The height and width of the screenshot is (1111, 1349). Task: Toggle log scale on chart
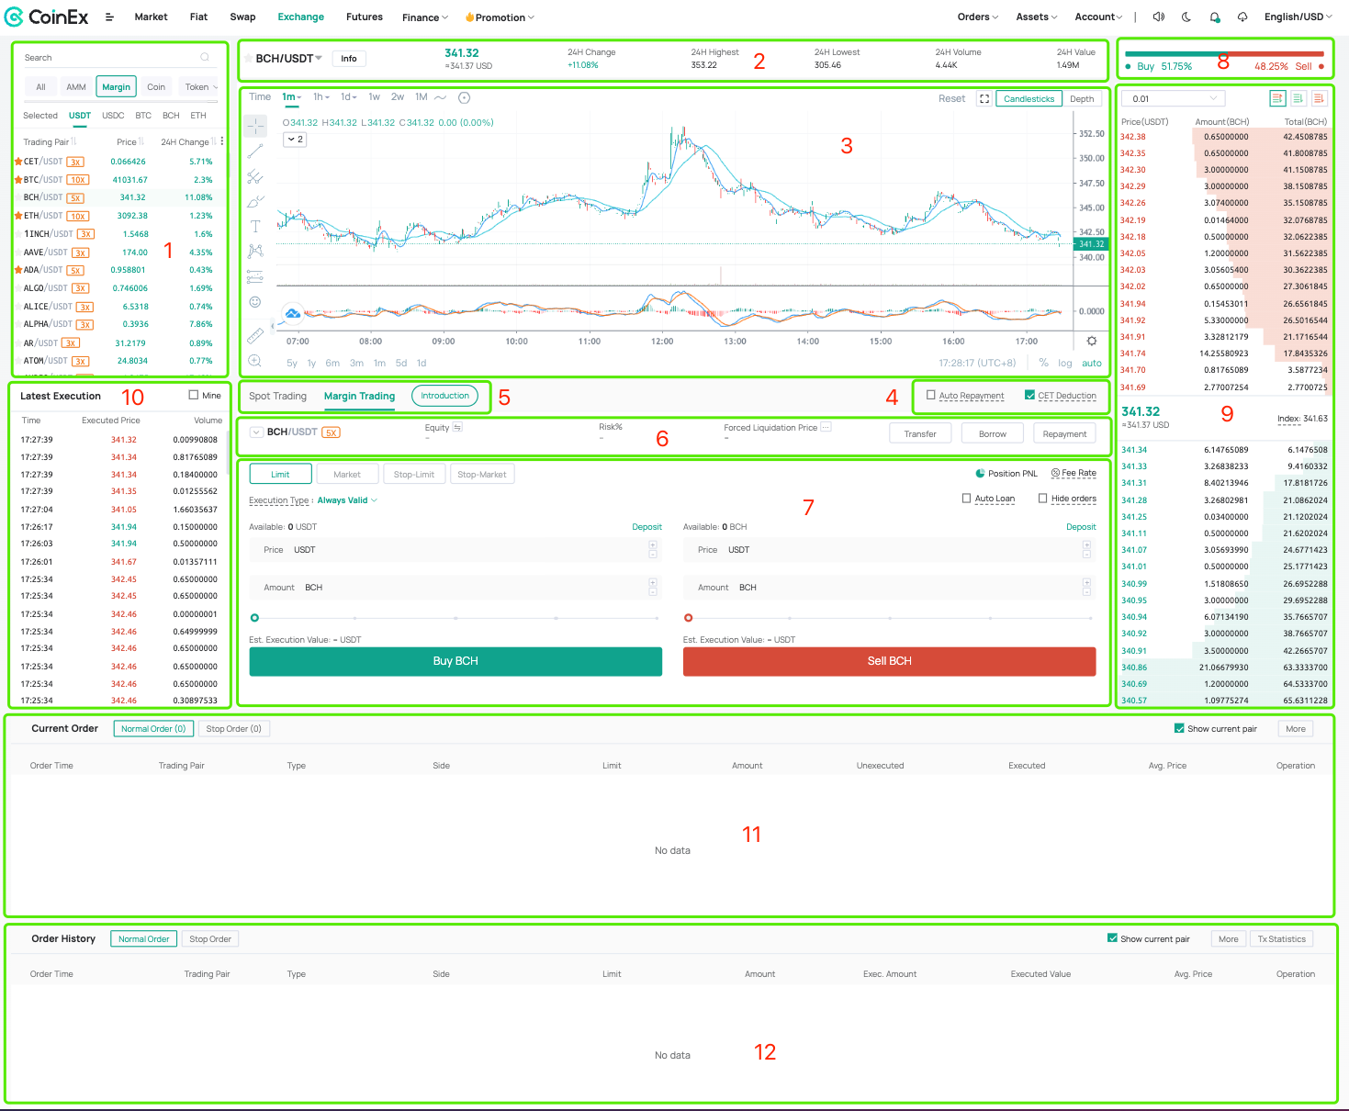1064,364
